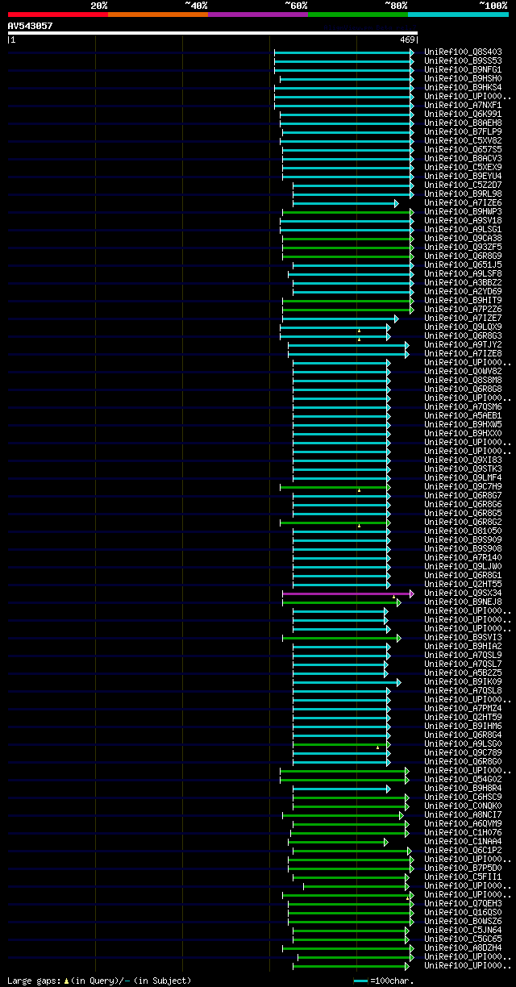Click the AV543057 query sequence label
Image resolution: width=516 pixels, height=987 pixels.
point(31,26)
